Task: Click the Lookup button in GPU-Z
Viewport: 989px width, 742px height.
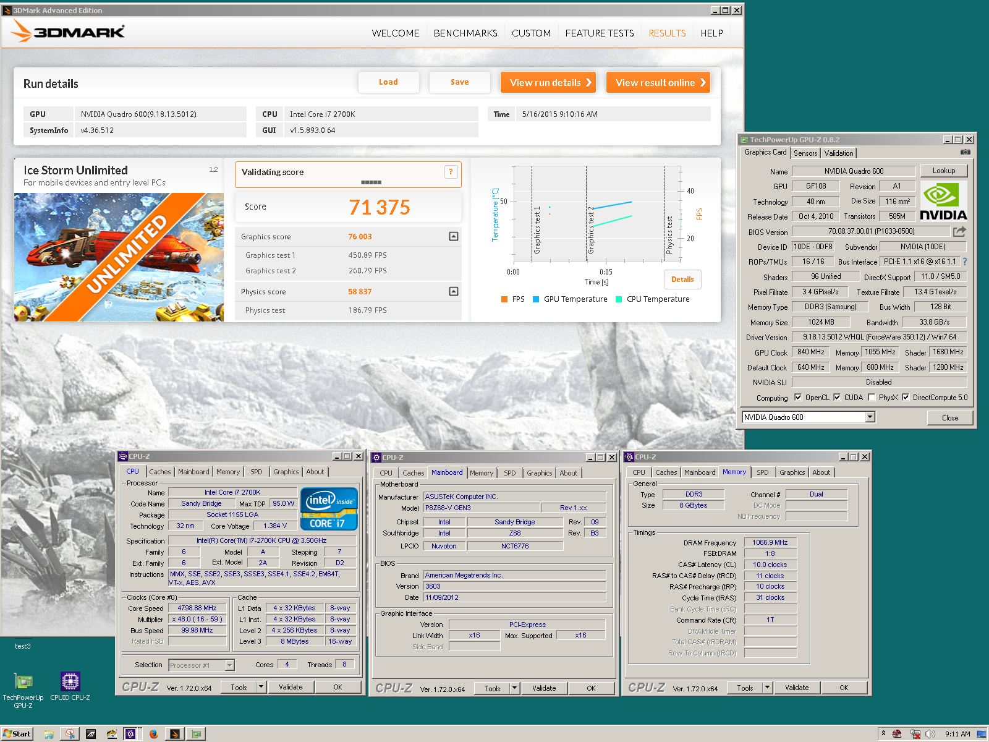Action: point(943,171)
